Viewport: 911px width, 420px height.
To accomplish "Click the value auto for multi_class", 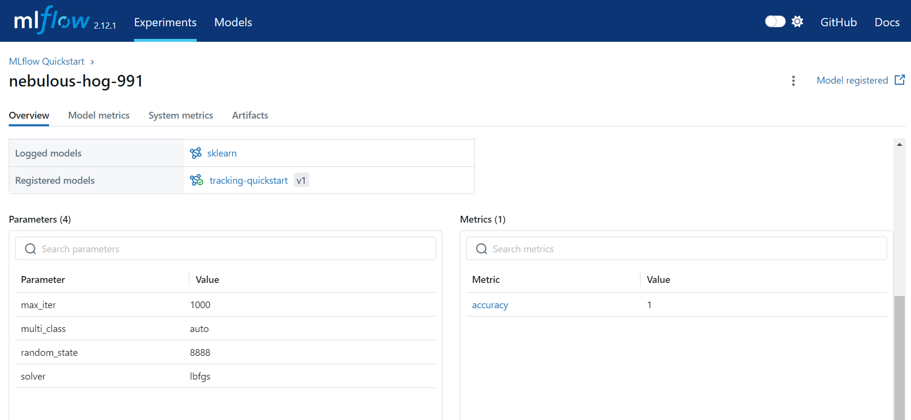I will pyautogui.click(x=199, y=329).
